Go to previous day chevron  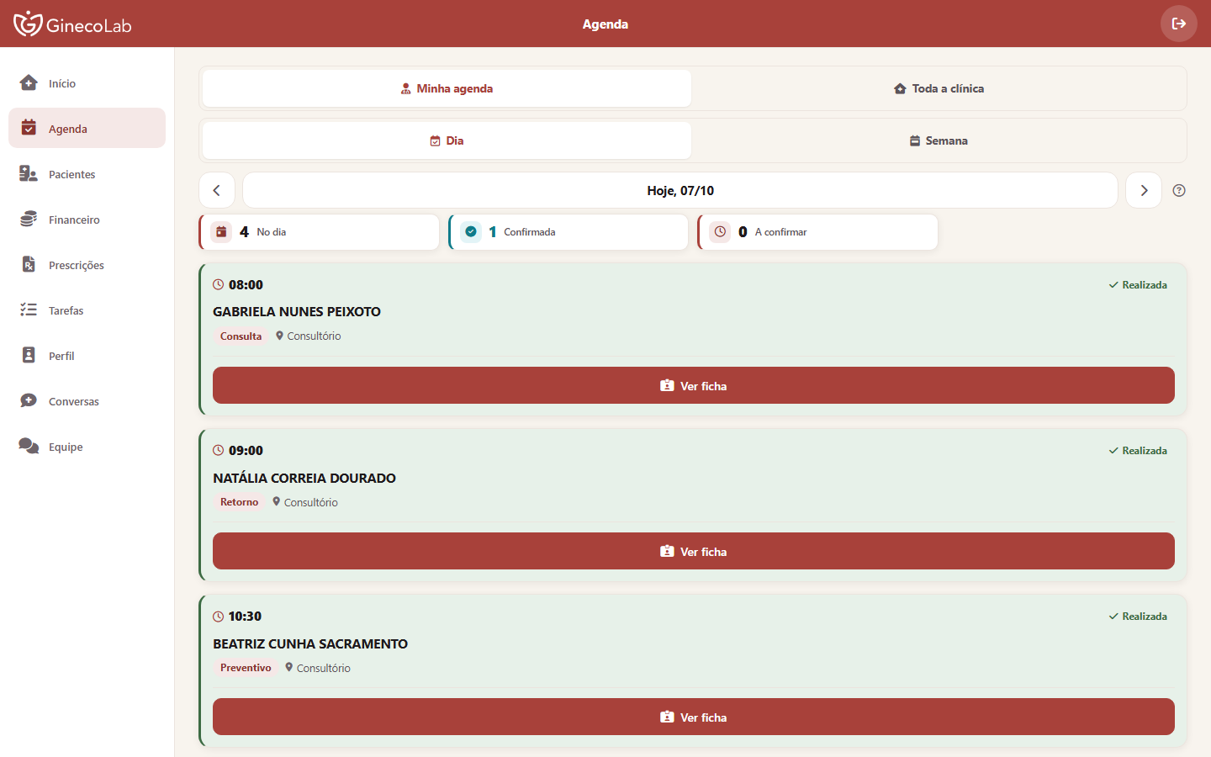click(x=217, y=190)
